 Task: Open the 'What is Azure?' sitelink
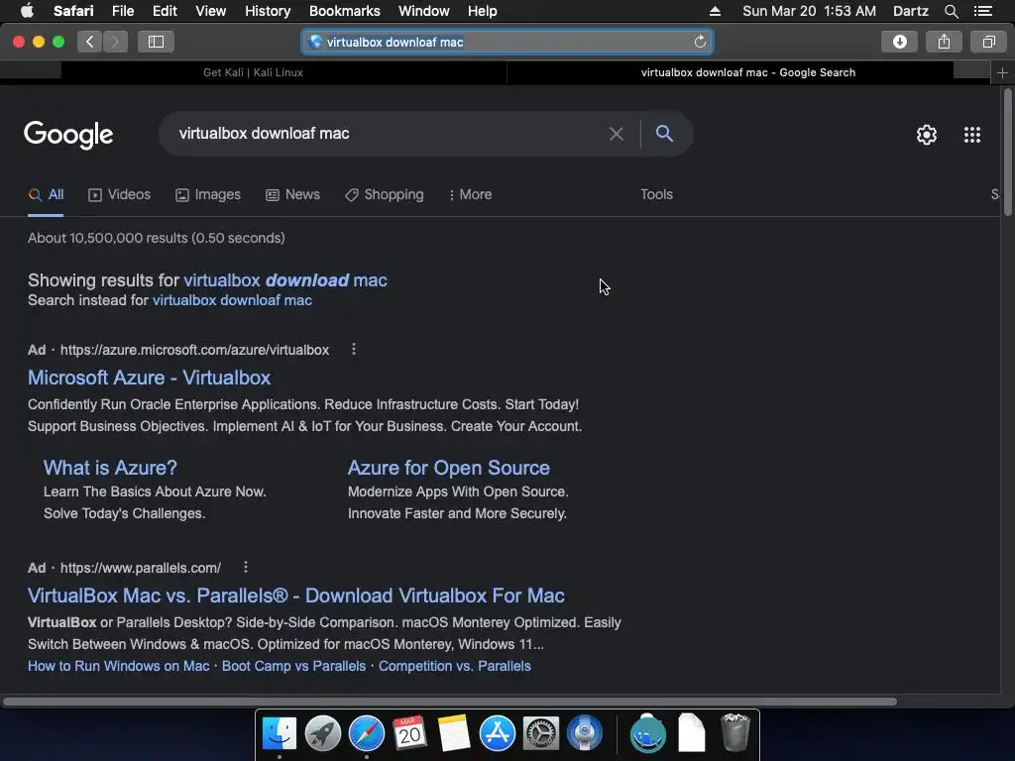click(110, 468)
